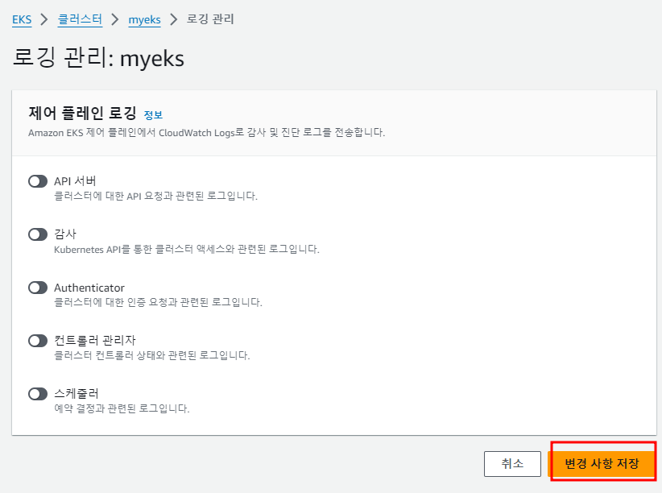
Task: Click the 컨트롤러 관리자 label text
Action: [x=94, y=340]
